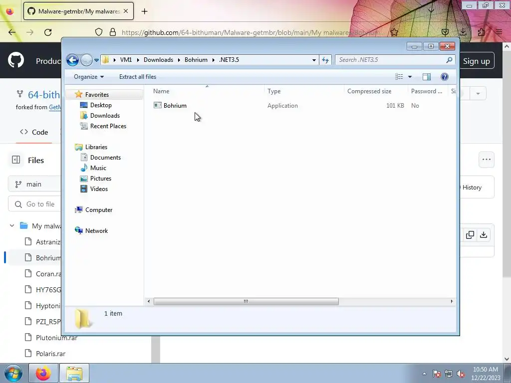Open Videos library
The height and width of the screenshot is (383, 511).
pyautogui.click(x=99, y=189)
